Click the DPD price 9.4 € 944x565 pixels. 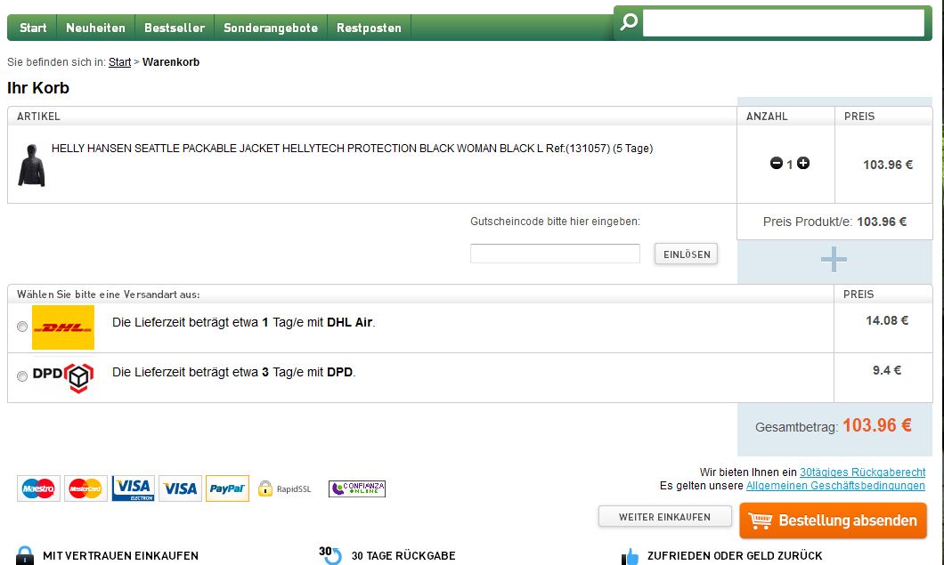pos(887,371)
